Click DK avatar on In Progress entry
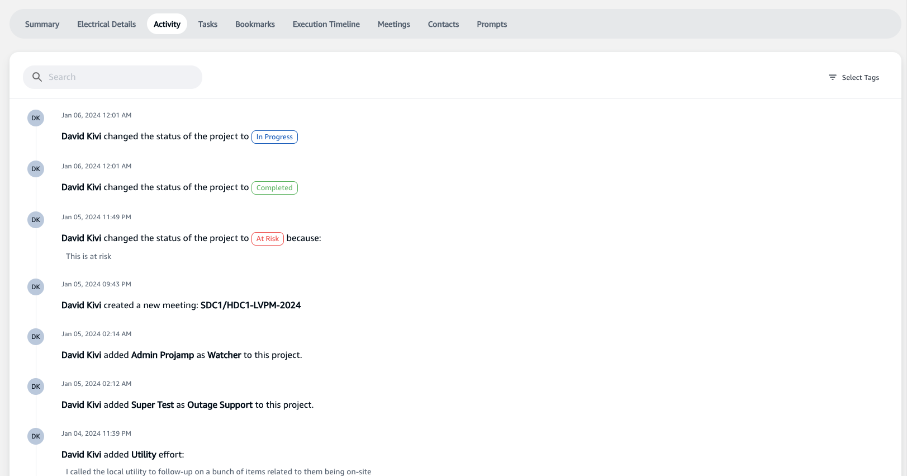The image size is (907, 476). point(36,118)
